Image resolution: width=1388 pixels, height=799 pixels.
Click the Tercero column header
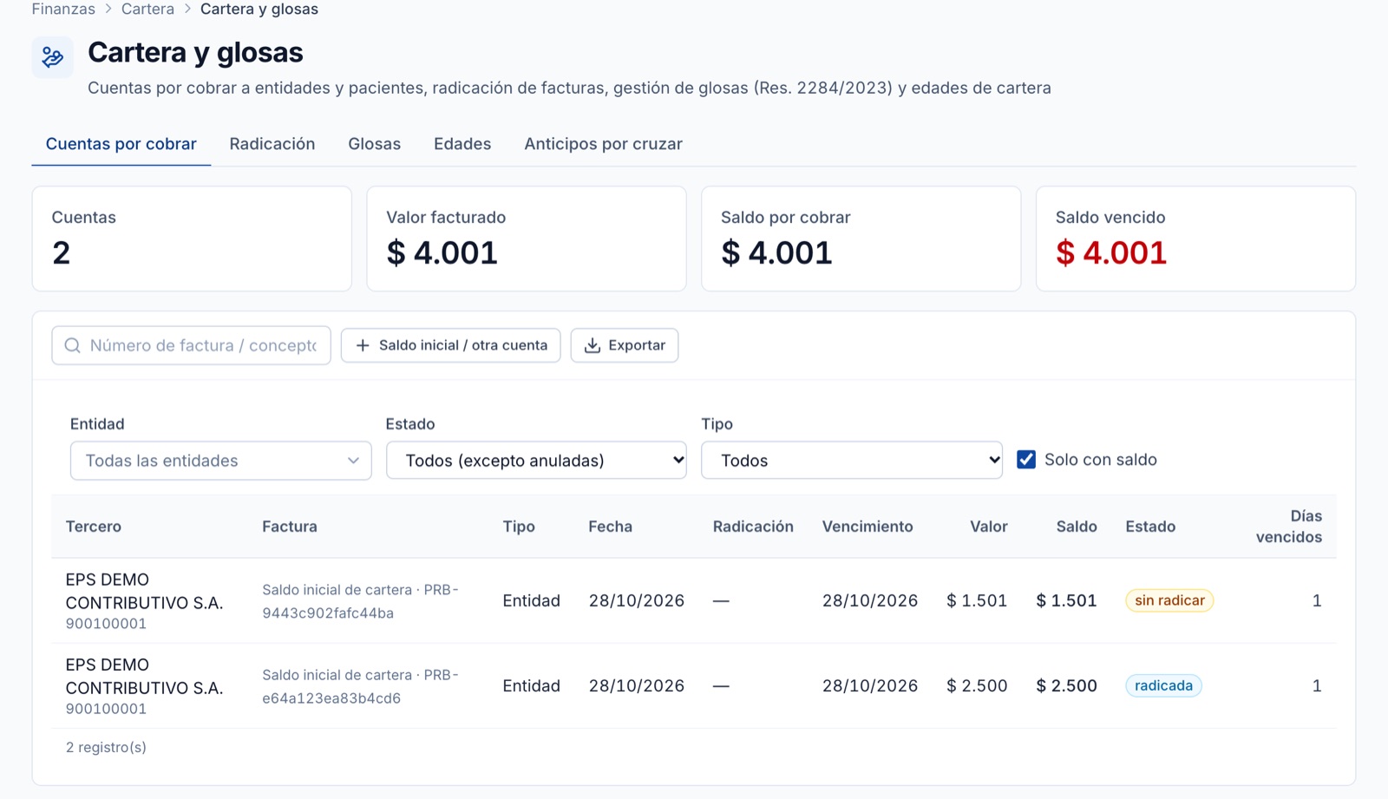pos(94,527)
